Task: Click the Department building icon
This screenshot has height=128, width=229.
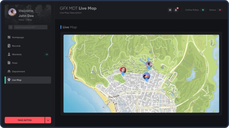Action: pos(9,71)
